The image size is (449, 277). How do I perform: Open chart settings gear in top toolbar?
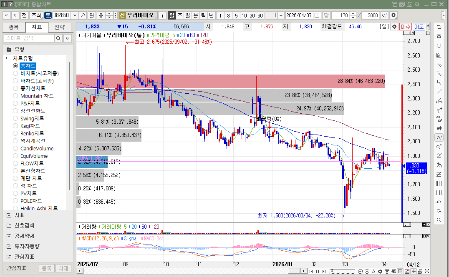(x=394, y=15)
